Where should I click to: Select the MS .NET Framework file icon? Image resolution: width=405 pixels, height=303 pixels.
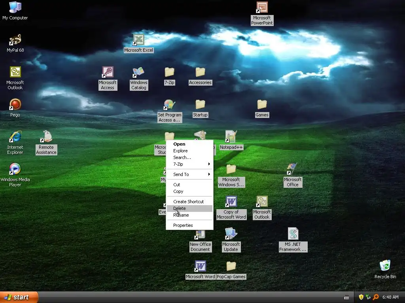pos(293,240)
